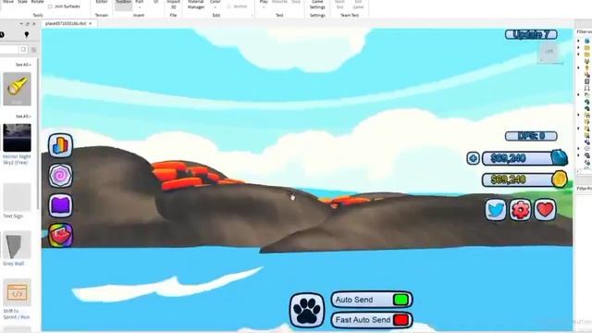592x333 pixels.
Task: Select the Move tool in ribbon
Action: 8,2
